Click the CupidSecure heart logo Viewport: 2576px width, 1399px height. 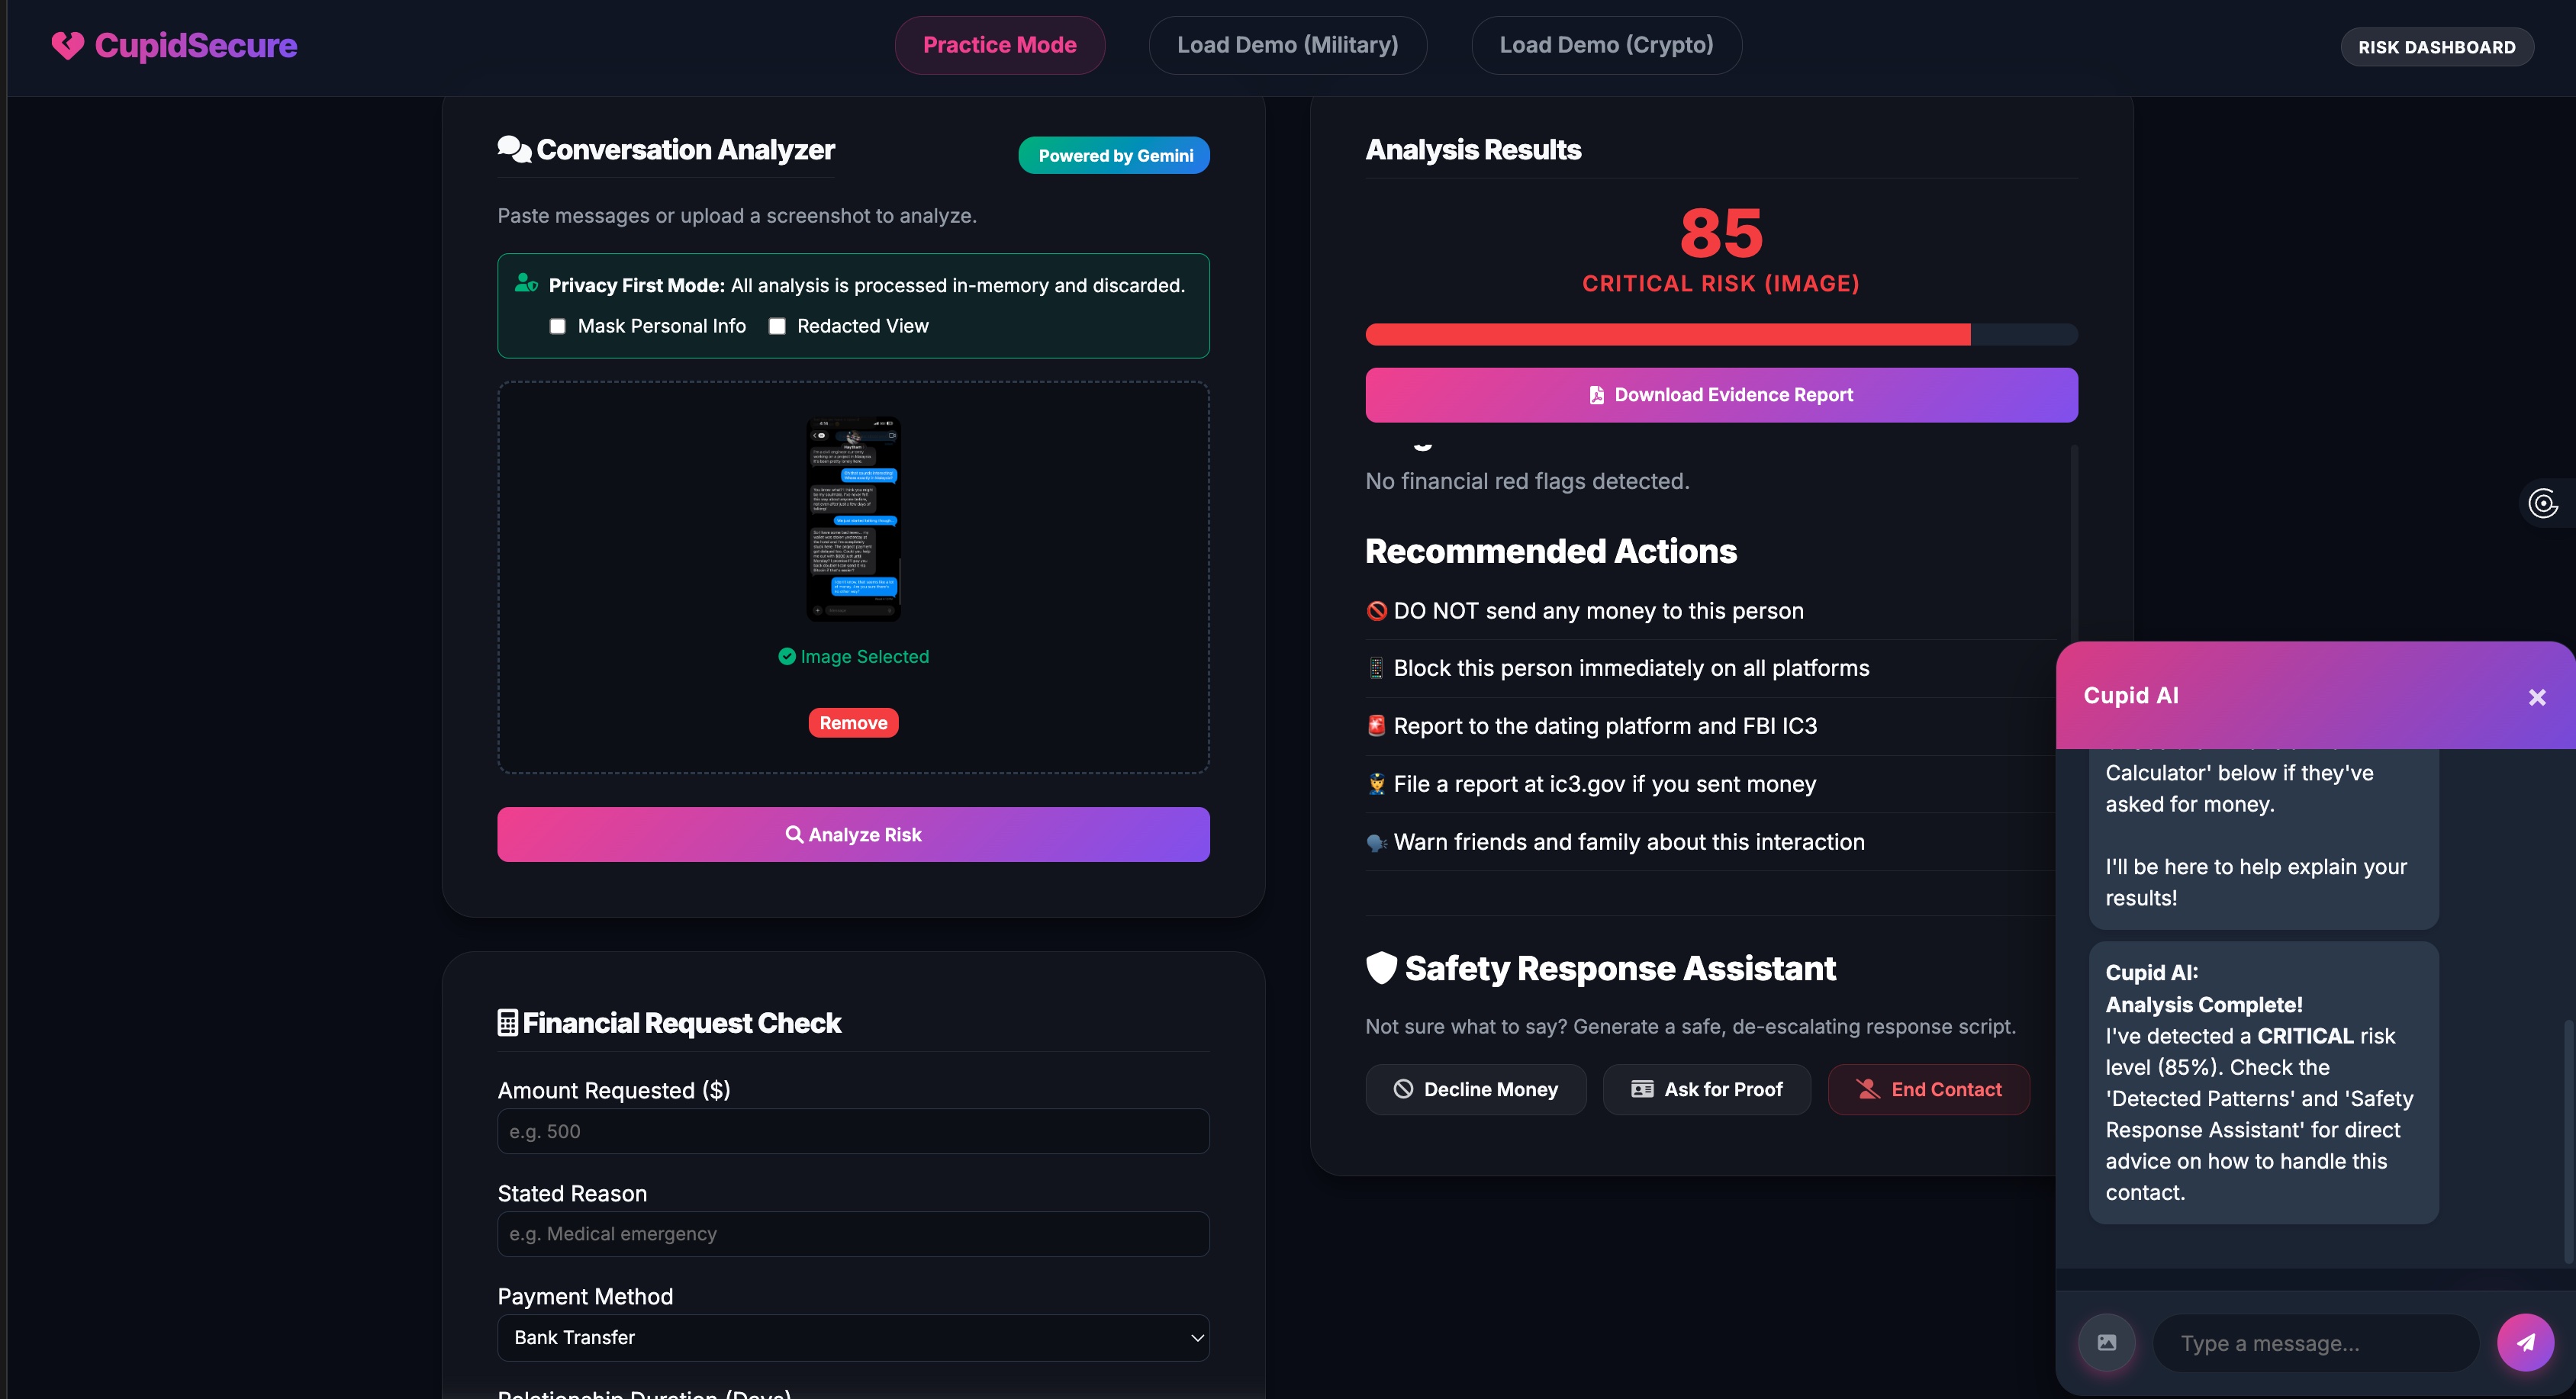tap(68, 45)
